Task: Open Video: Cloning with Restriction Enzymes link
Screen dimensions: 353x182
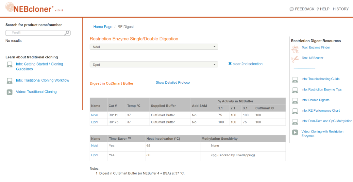Action: point(322,133)
